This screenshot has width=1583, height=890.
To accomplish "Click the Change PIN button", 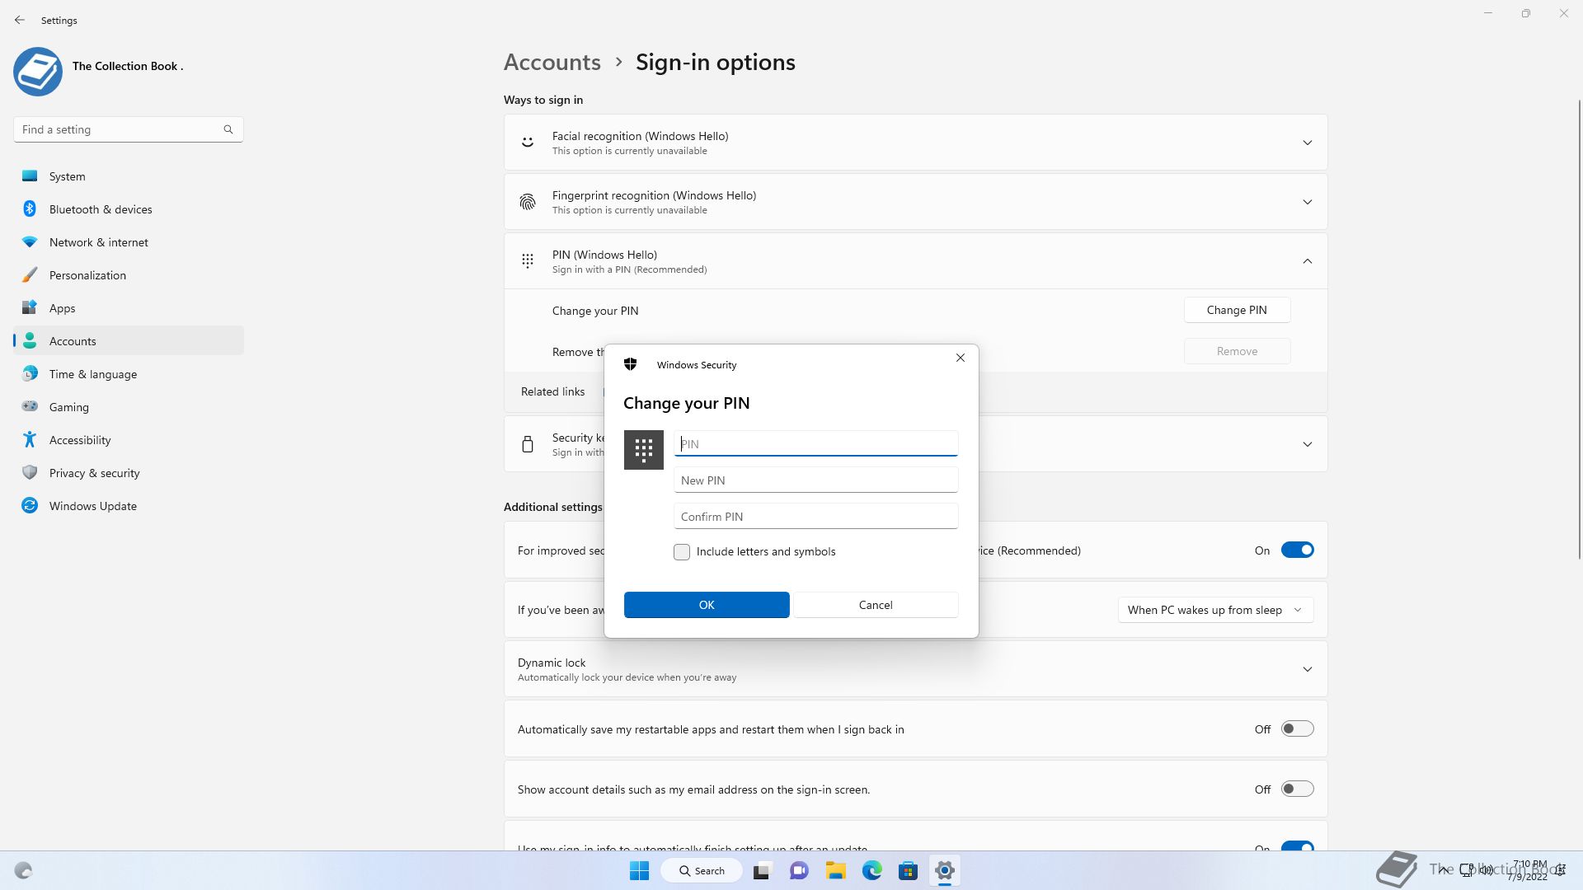I will pos(1237,310).
